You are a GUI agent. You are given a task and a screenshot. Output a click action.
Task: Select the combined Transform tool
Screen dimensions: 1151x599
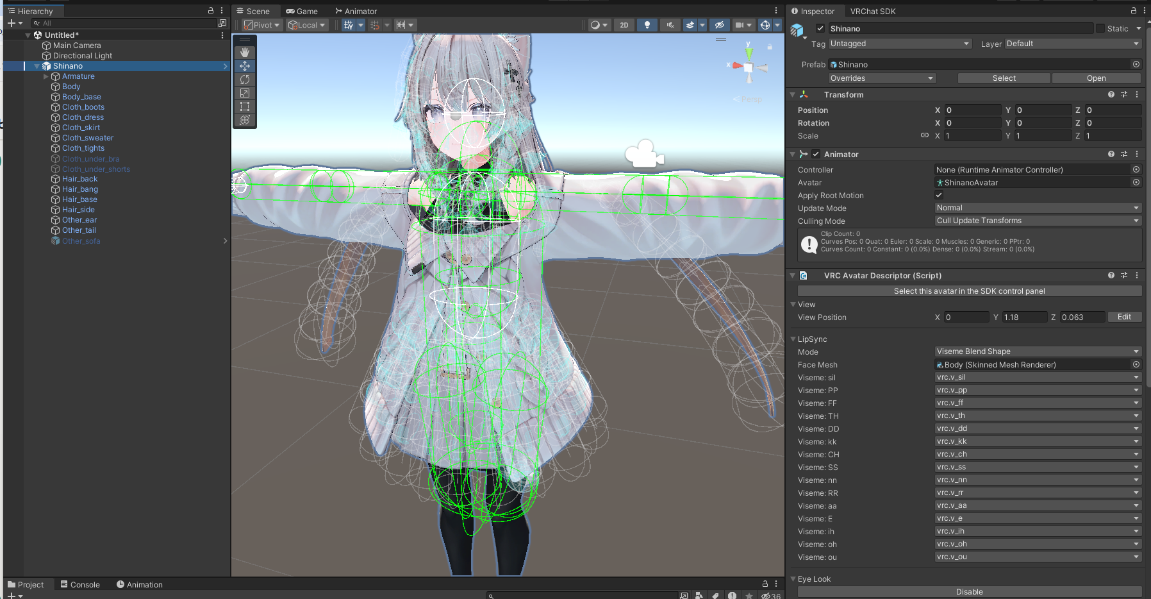pyautogui.click(x=245, y=120)
